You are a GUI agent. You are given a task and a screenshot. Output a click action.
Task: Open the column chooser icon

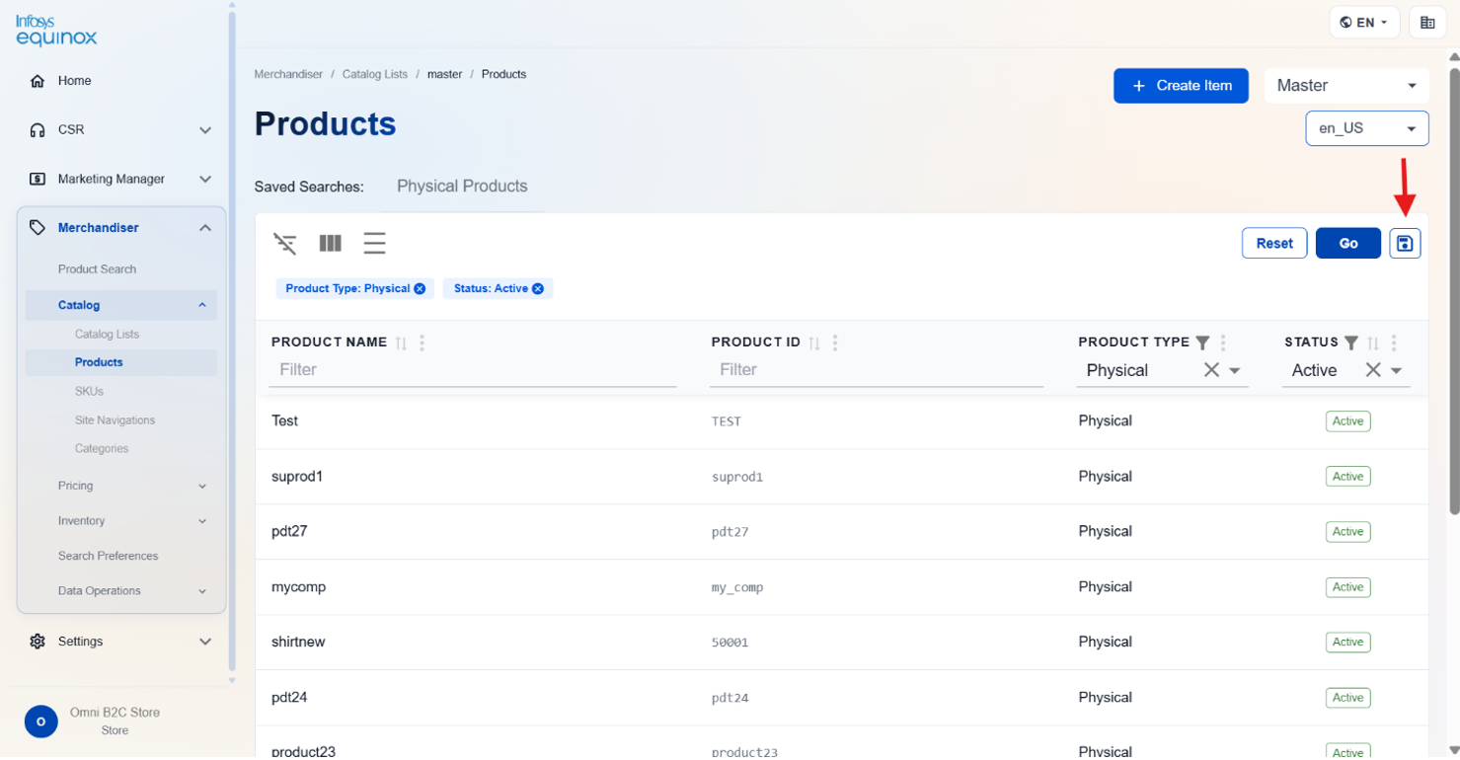pos(330,243)
